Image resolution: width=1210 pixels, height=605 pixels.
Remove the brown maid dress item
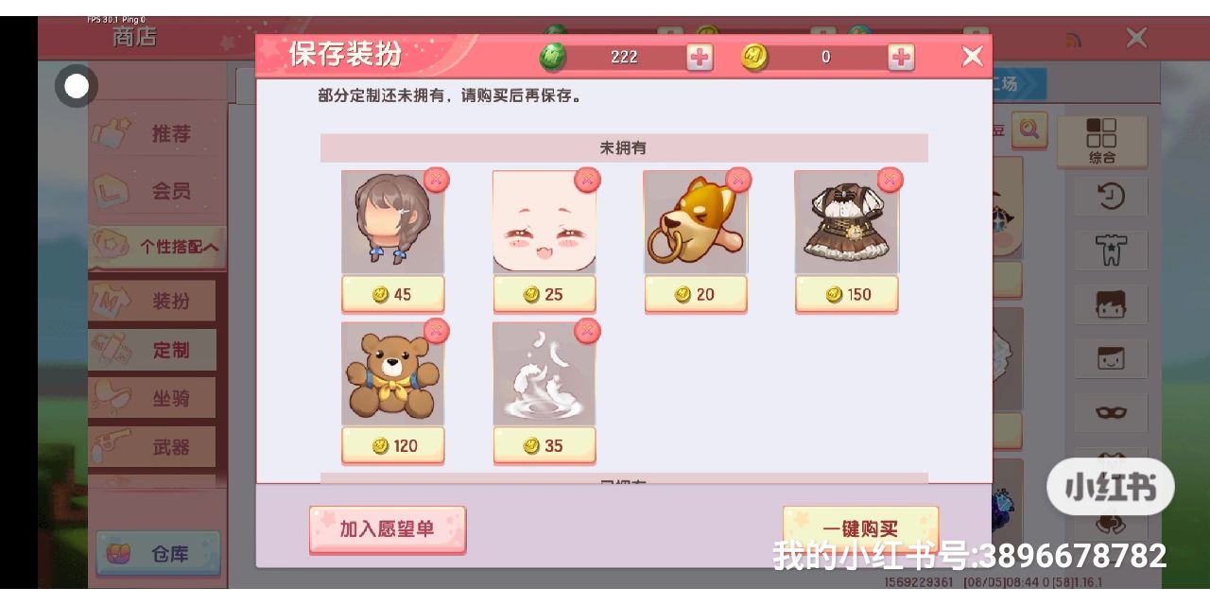click(x=890, y=180)
